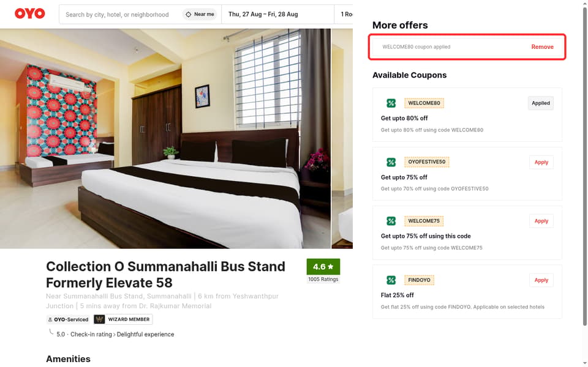Apply the WELCOME75 coupon
Screen dimensions: 588x367
pos(541,221)
